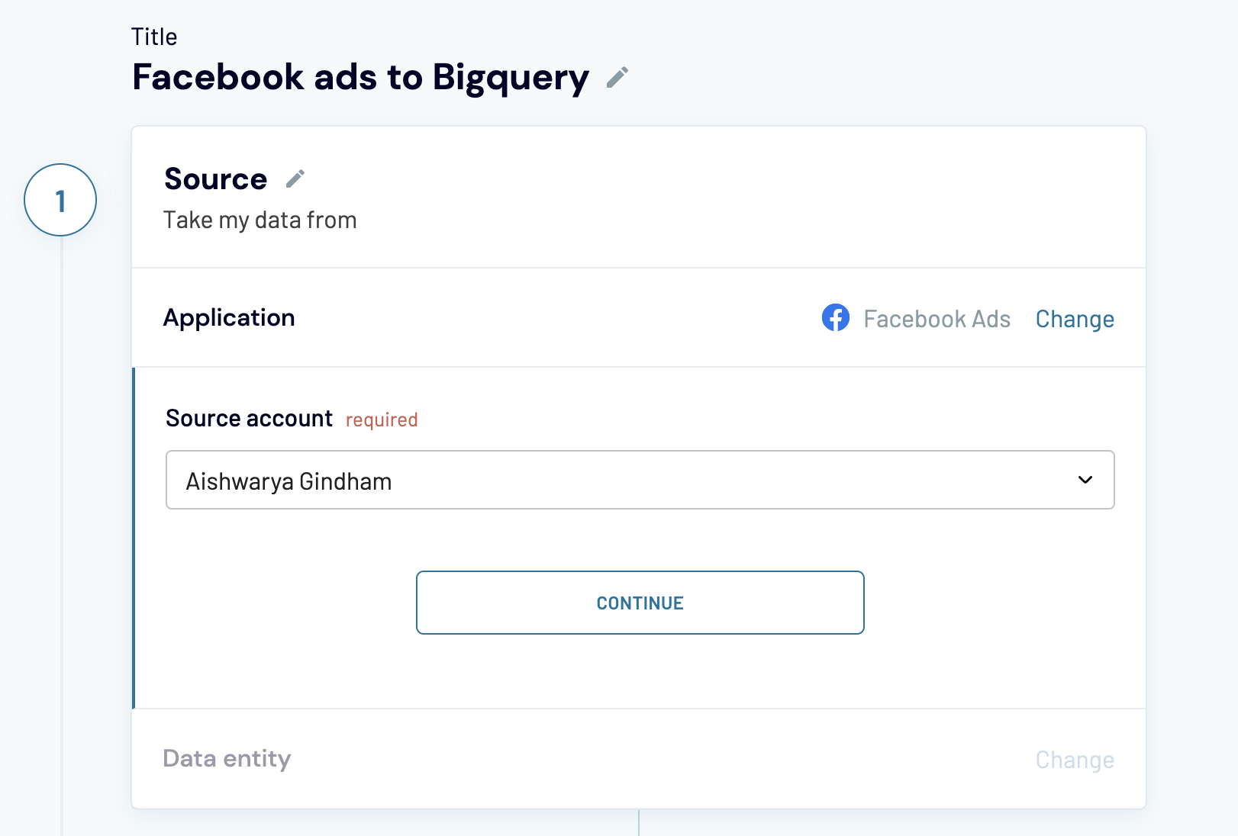
Task: Change the Facebook Ads application
Action: [1074, 319]
